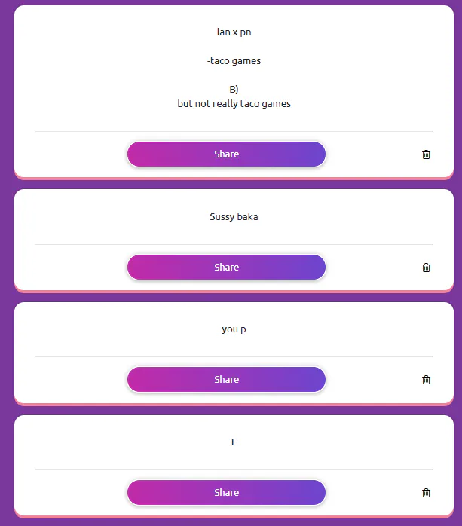
Task: Click the 'lan x pn' text line
Action: click(234, 32)
